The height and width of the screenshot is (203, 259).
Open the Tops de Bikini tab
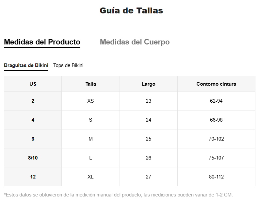(68, 65)
